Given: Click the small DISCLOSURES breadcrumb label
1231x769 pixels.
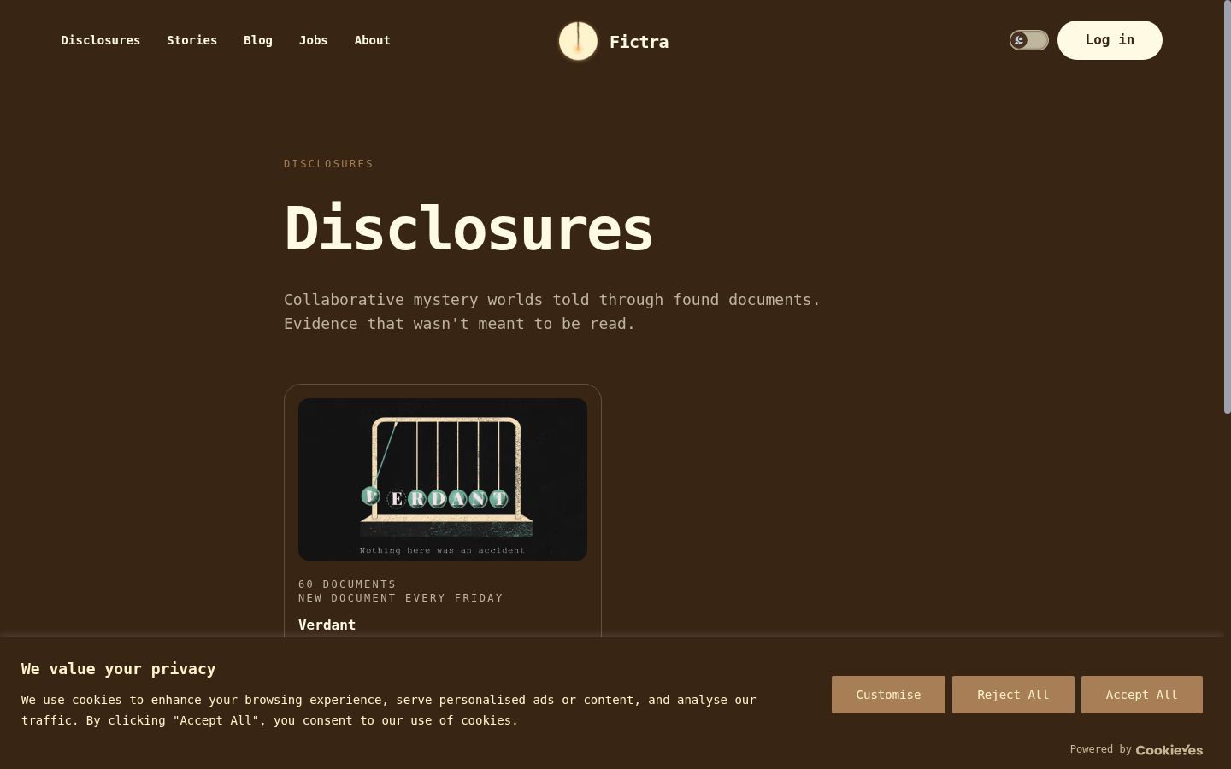Looking at the screenshot, I should pyautogui.click(x=328, y=164).
